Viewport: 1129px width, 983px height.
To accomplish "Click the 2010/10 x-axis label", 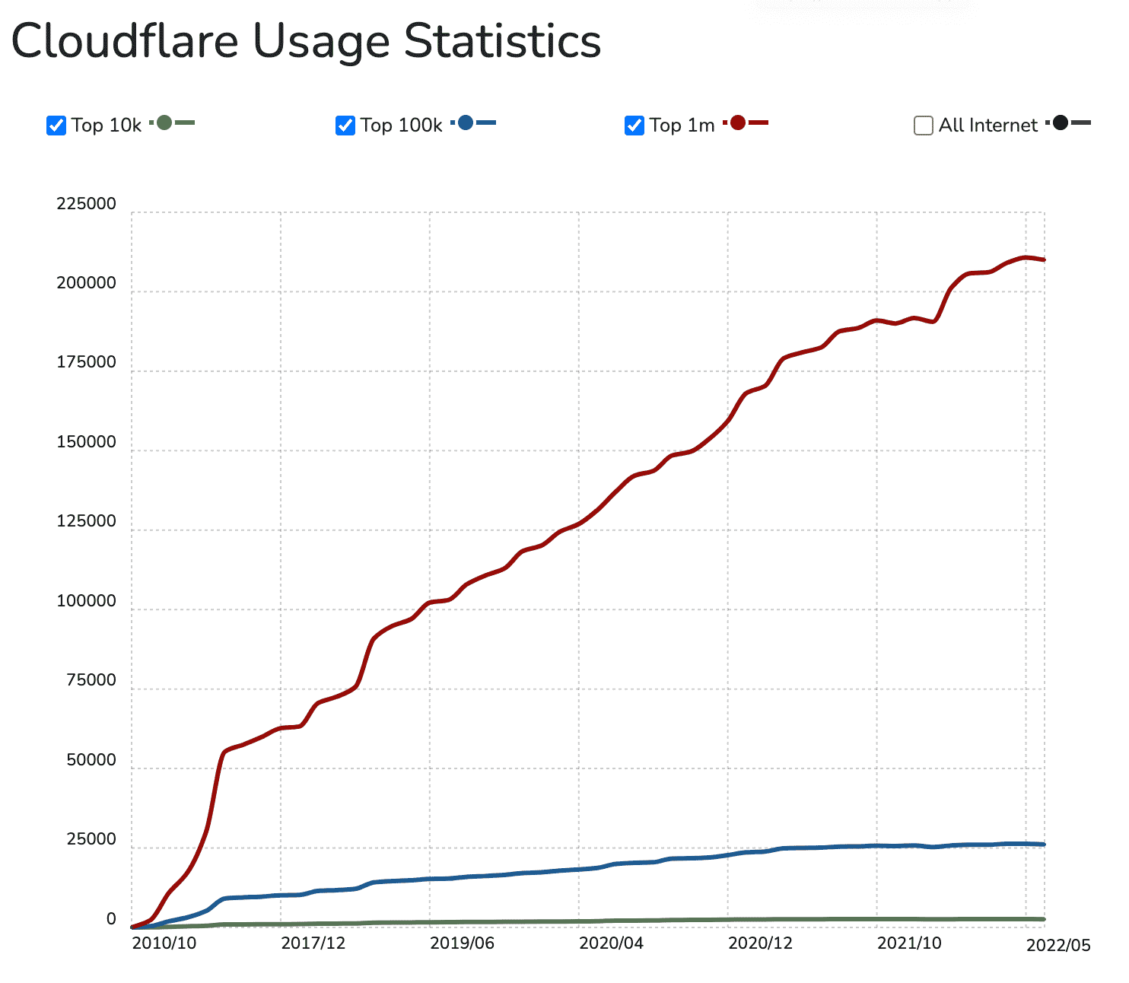I will click(164, 943).
